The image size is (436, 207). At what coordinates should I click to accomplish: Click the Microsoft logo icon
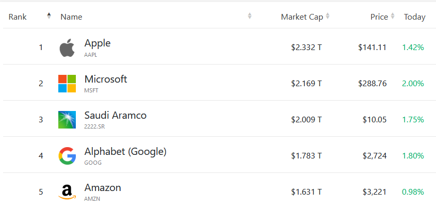click(67, 84)
